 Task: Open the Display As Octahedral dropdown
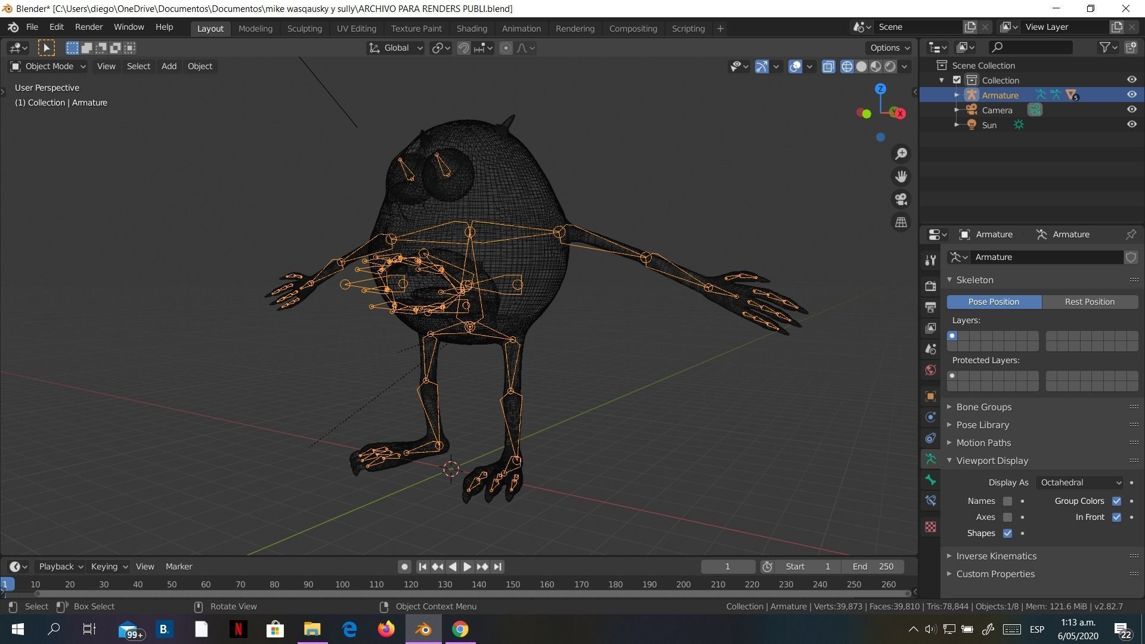(x=1080, y=482)
